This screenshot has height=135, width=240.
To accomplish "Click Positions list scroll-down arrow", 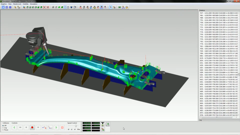I will (239, 115).
